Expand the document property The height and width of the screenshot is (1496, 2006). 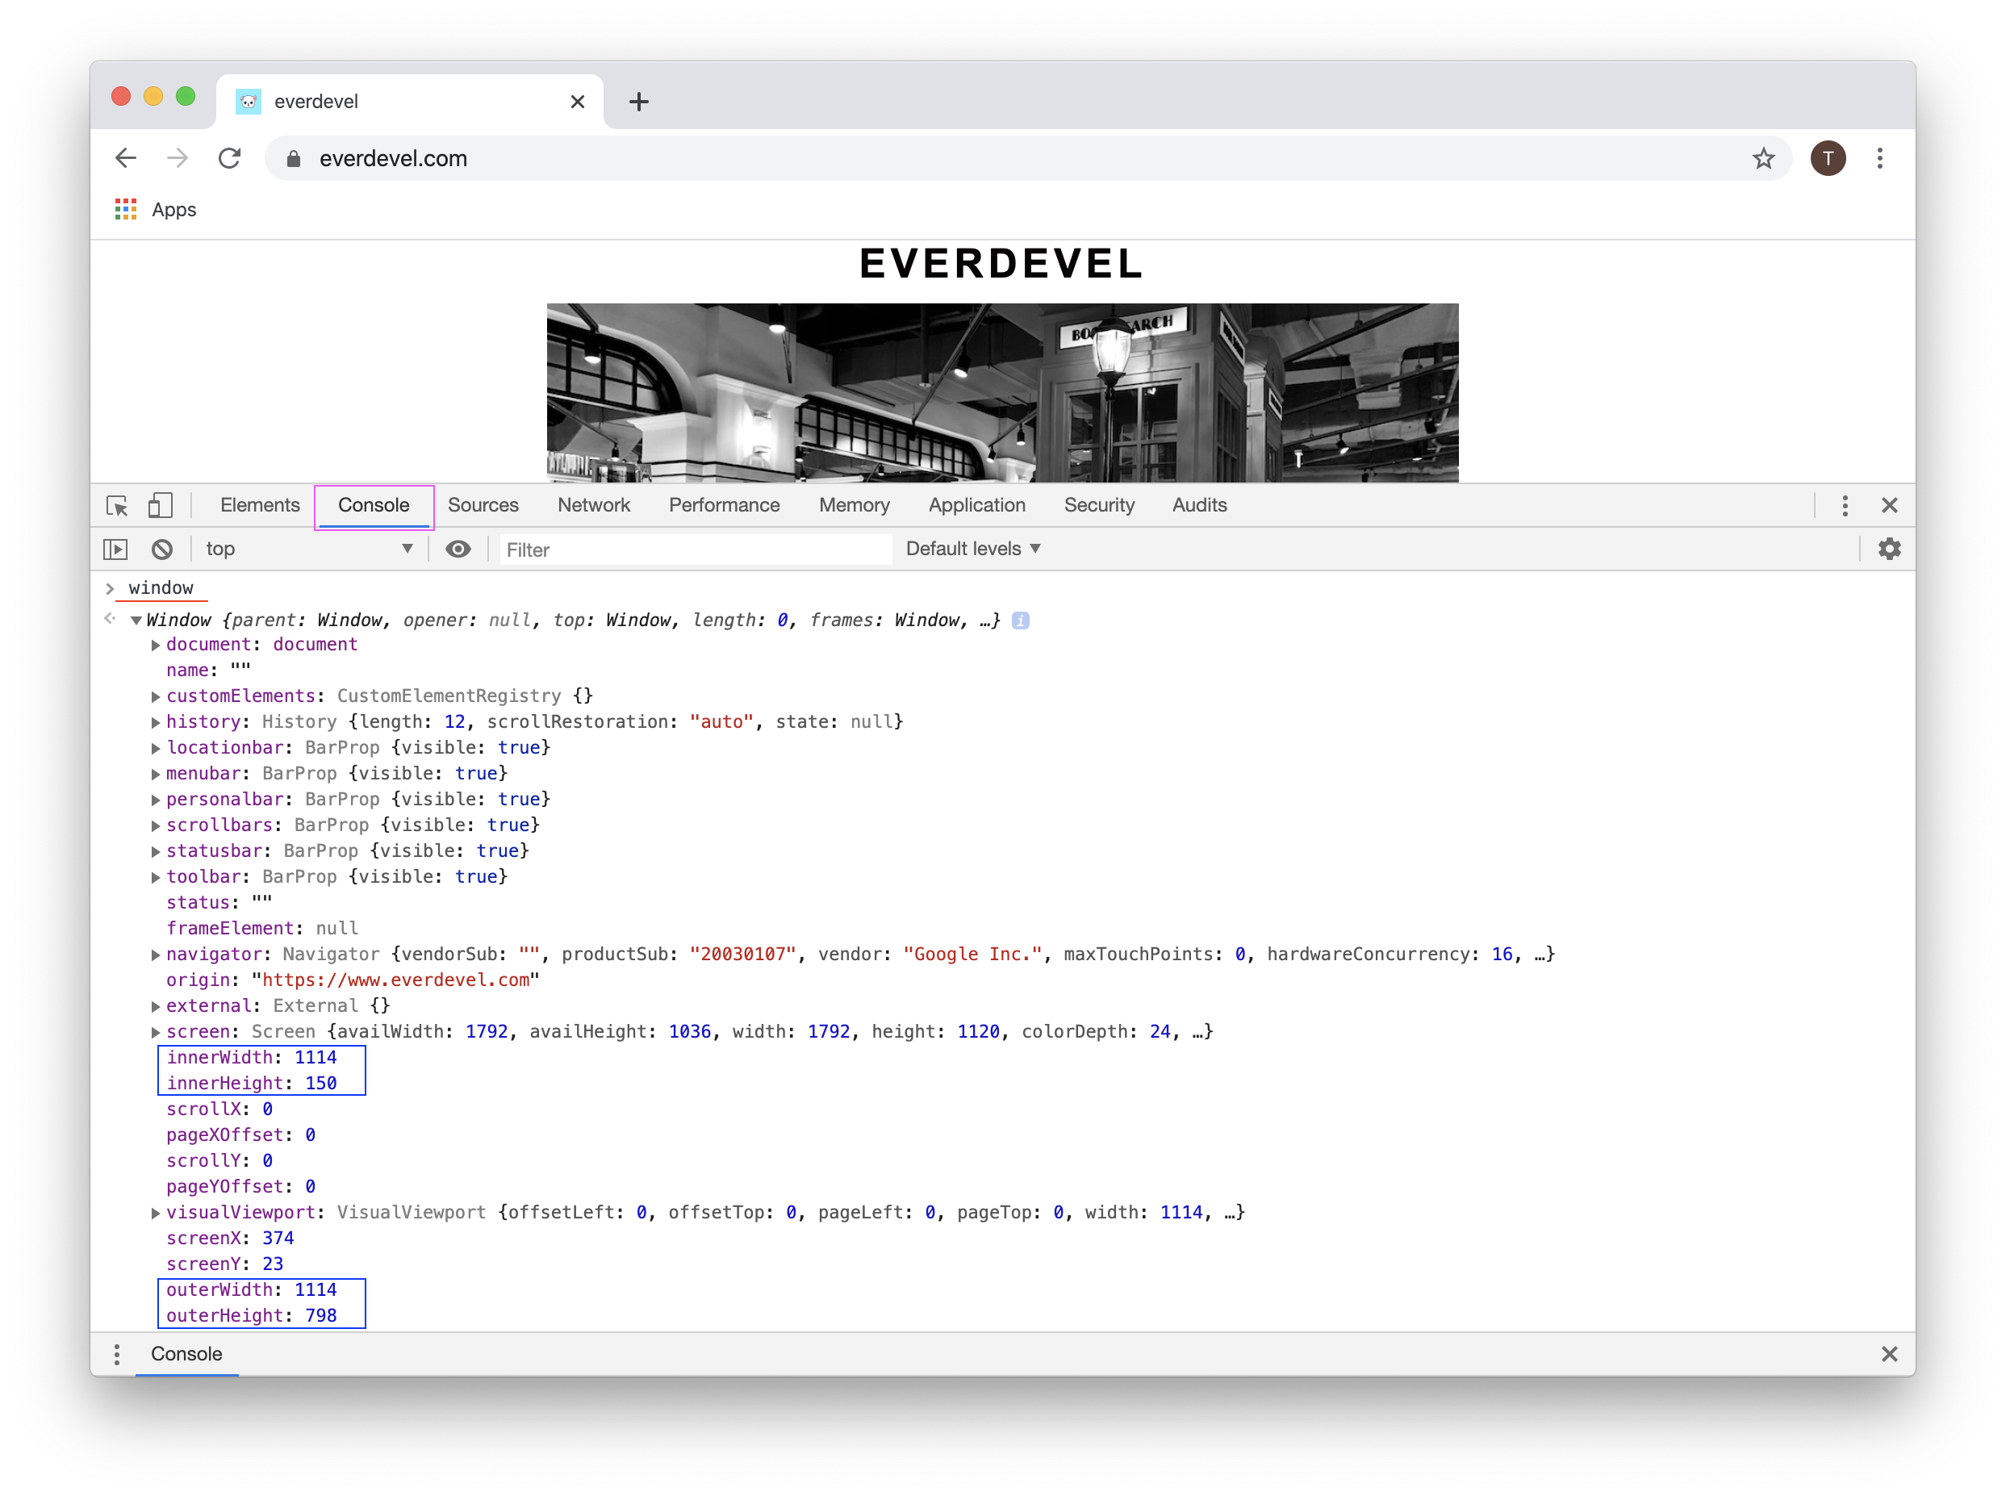point(155,645)
